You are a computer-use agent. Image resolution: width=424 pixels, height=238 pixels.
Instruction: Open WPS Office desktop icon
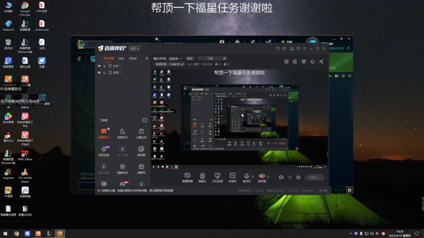[x=25, y=155]
